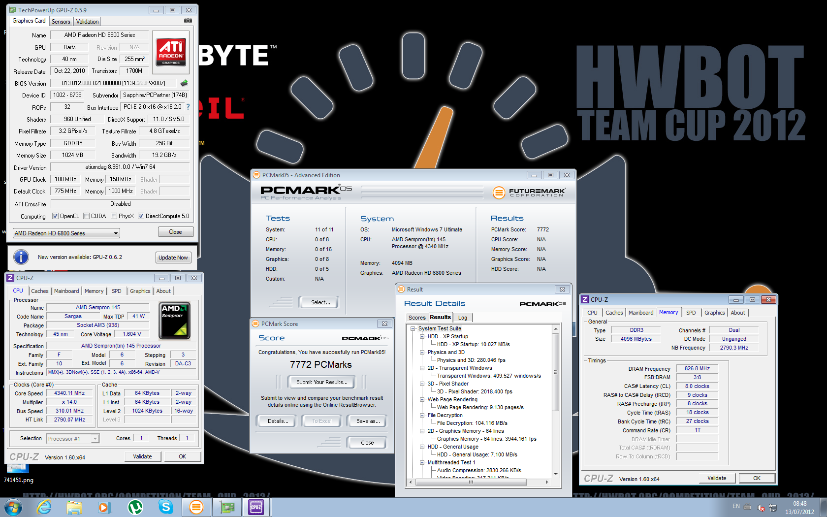827x517 pixels.
Task: Collapse the Web Page Rendering node
Action: [x=422, y=399]
